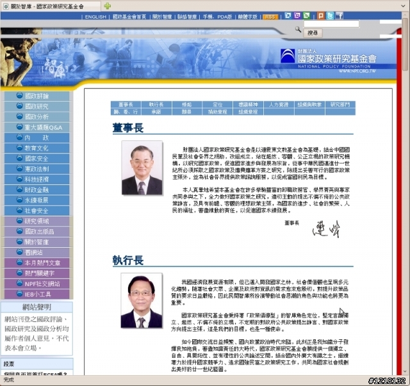The image size is (410, 386).
Task: Open 聯絡智庫 contact link
Action: tap(187, 17)
